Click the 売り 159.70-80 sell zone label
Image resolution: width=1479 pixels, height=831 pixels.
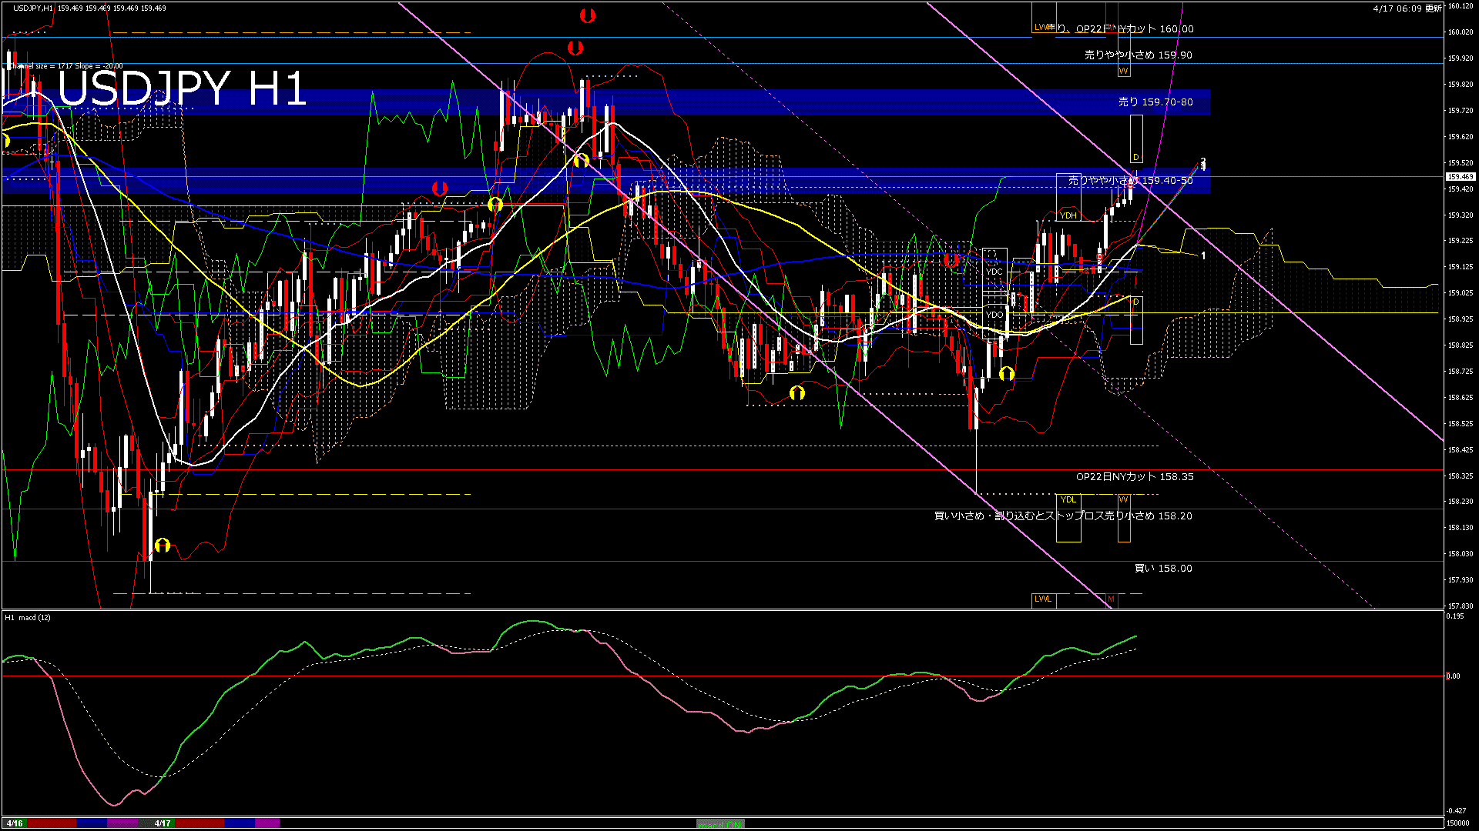[x=1155, y=102]
